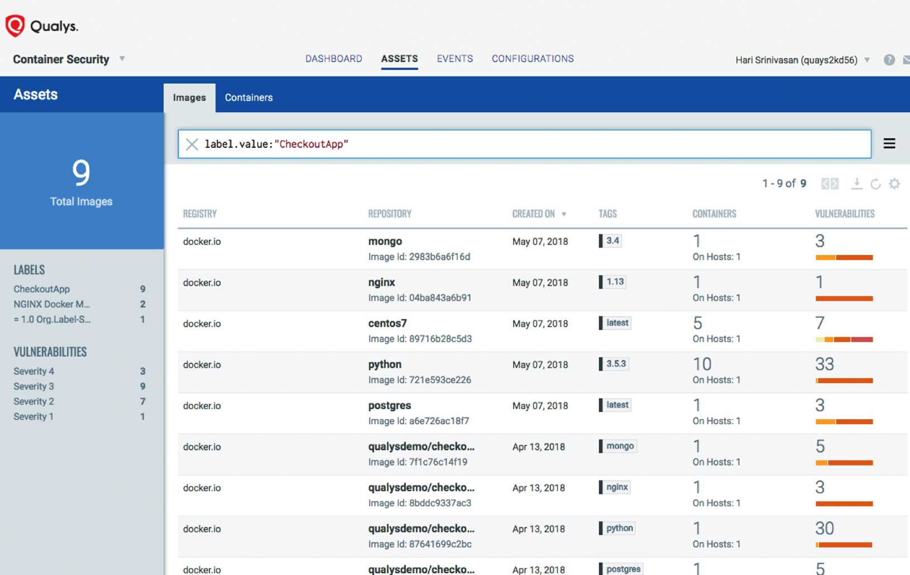Click the 3.5.3 tag
The height and width of the screenshot is (575, 910).
click(614, 364)
